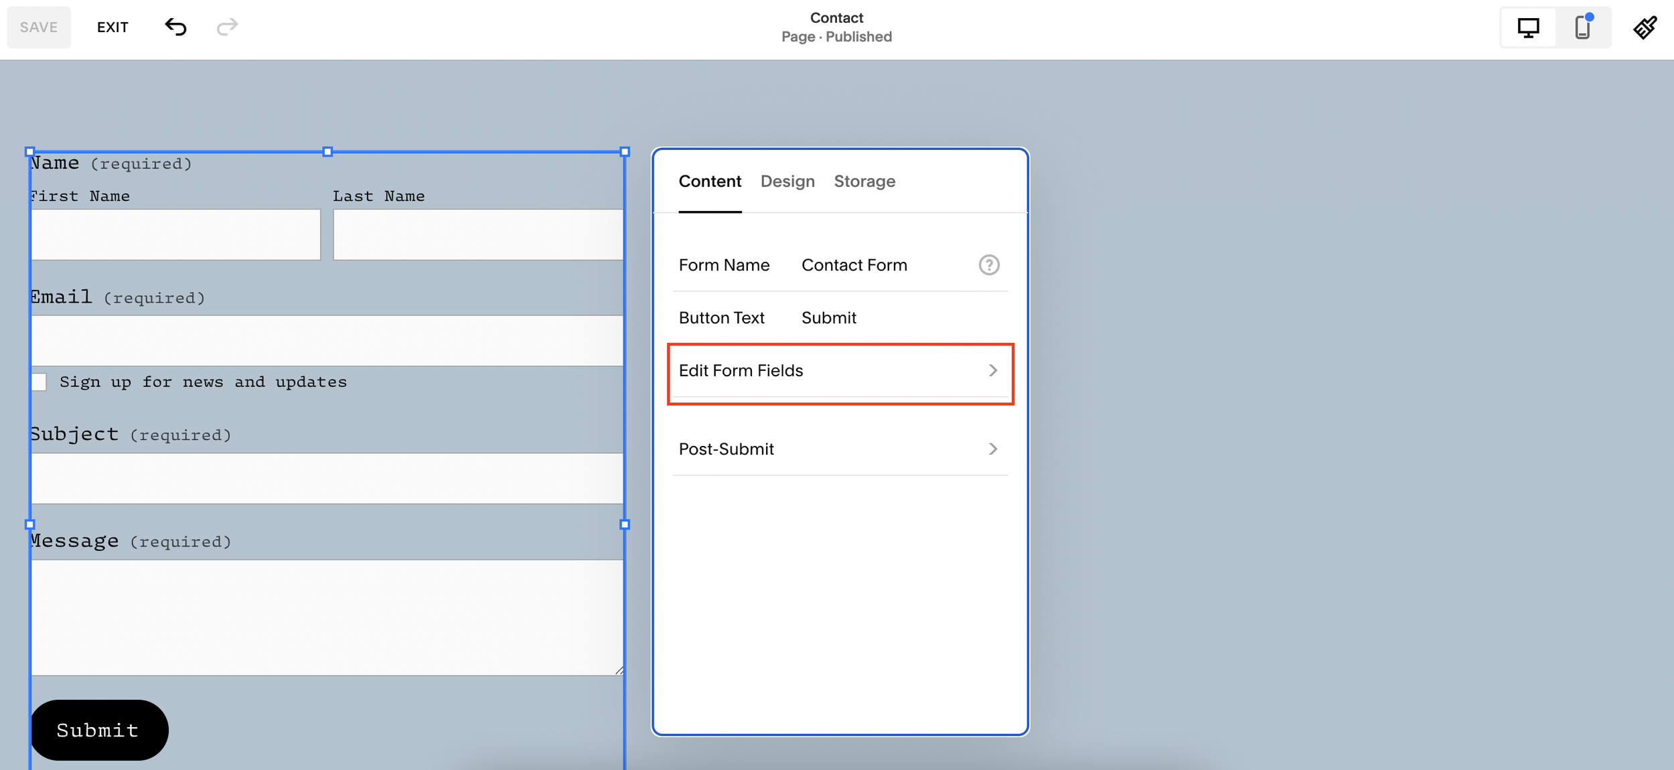Check the news and updates signup checkbox

click(x=39, y=382)
